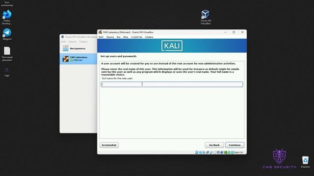Open Справка menu in VirtualBox Manager
The image size is (314, 176).
click(83, 42)
